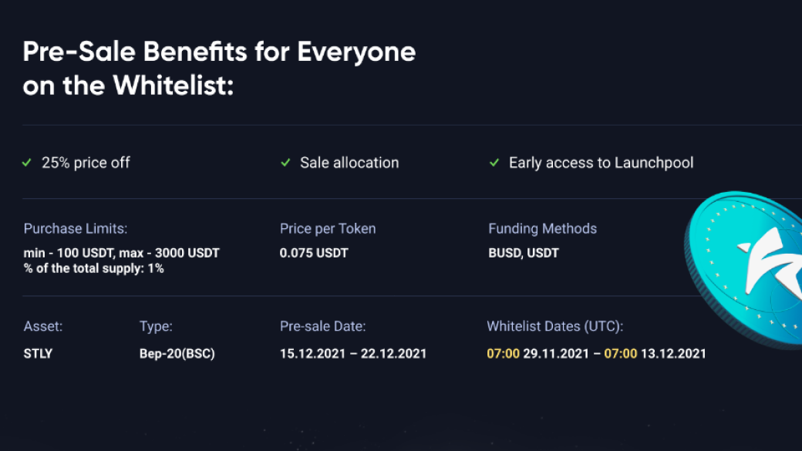Screen dimensions: 802x451
Task: Click the STLY asset name
Action: click(x=38, y=354)
